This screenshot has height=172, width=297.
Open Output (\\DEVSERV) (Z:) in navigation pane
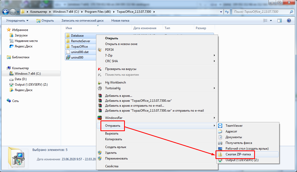pos(31,85)
